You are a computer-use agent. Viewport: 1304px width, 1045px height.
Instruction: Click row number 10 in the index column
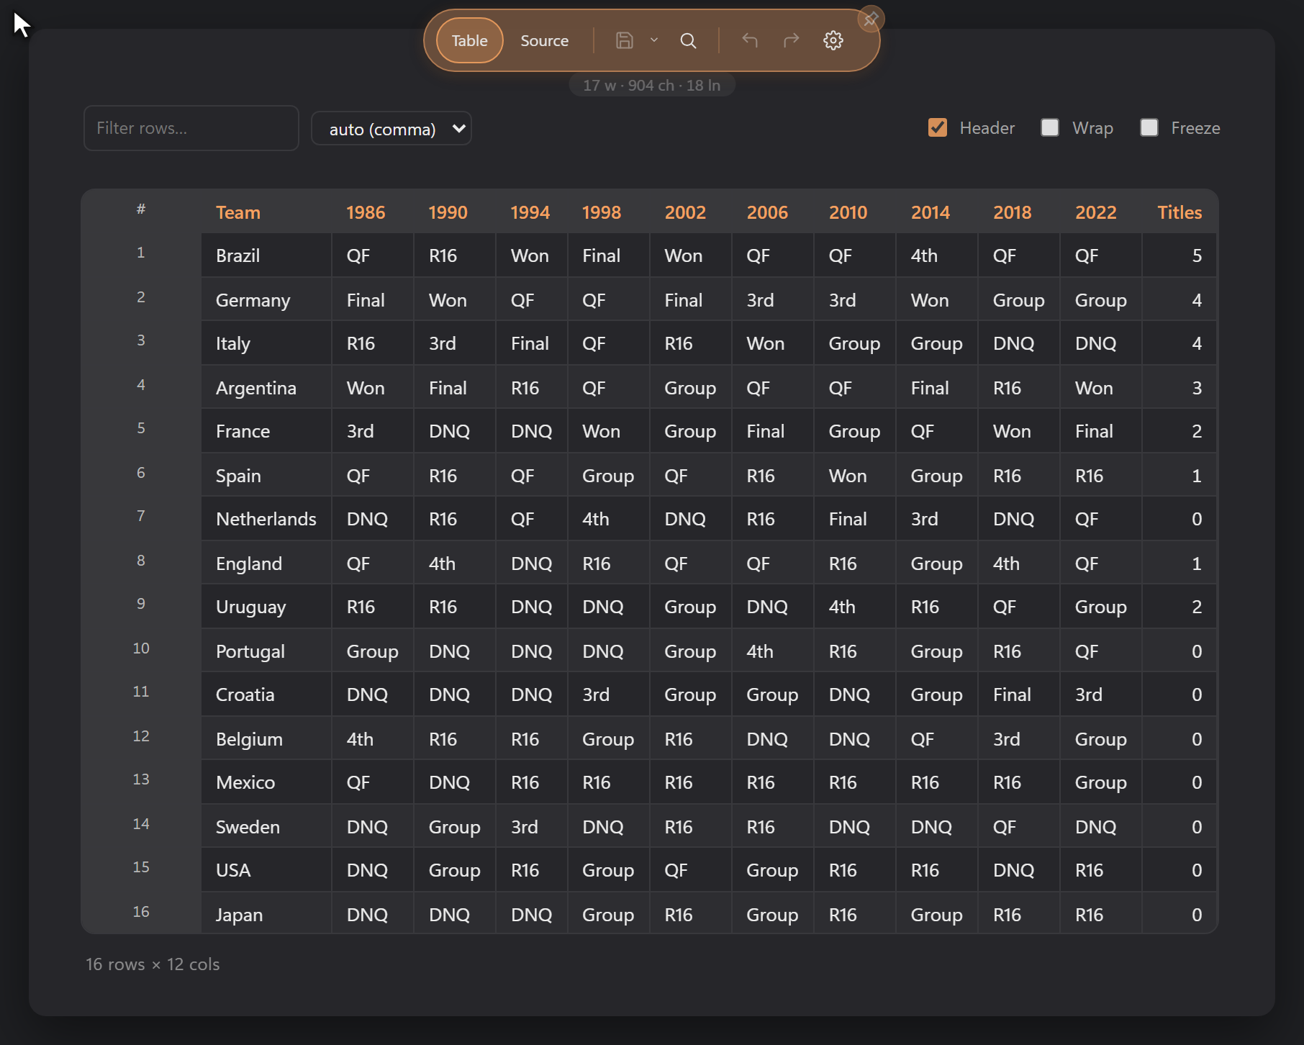141,648
